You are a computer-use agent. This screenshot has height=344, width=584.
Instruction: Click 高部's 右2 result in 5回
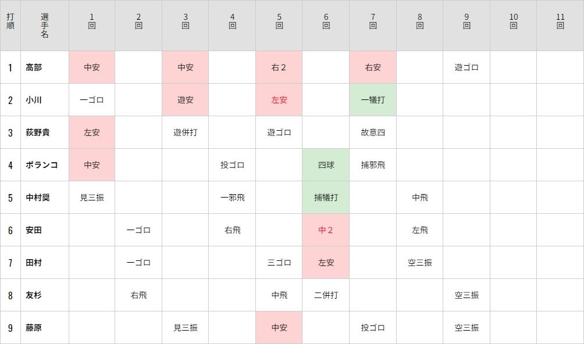tap(279, 67)
